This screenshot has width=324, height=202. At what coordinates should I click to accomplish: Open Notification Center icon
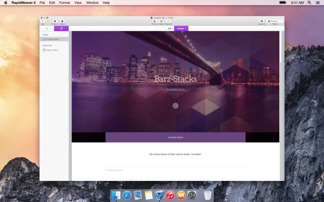coord(318,3)
